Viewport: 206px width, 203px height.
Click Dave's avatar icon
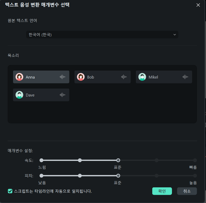19,95
